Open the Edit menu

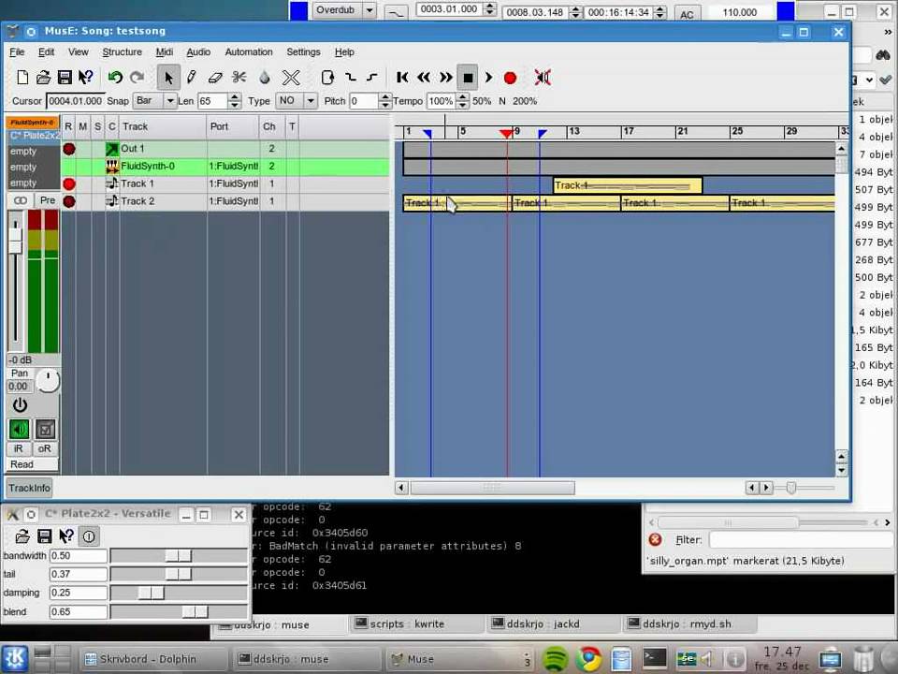pos(47,52)
